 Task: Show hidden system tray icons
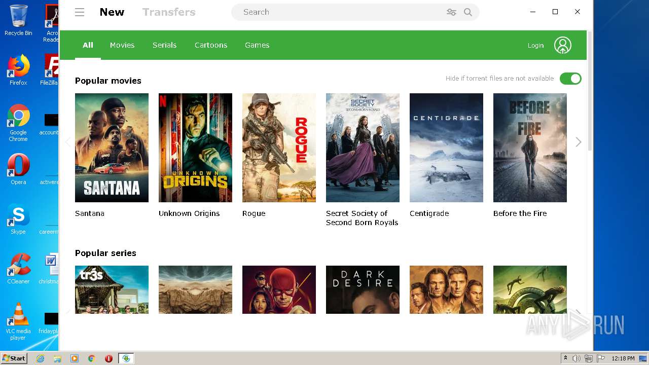(x=565, y=358)
